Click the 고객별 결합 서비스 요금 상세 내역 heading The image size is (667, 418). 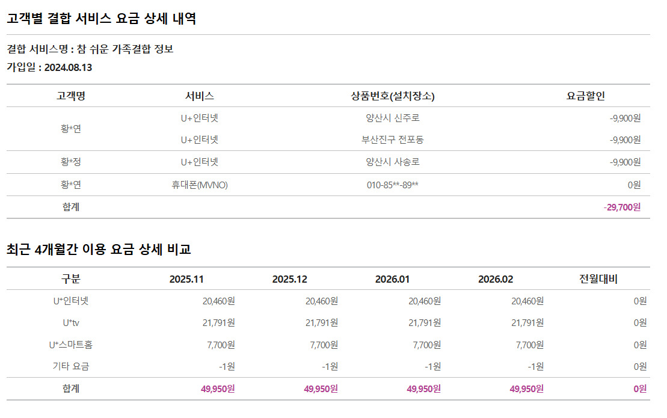click(101, 19)
